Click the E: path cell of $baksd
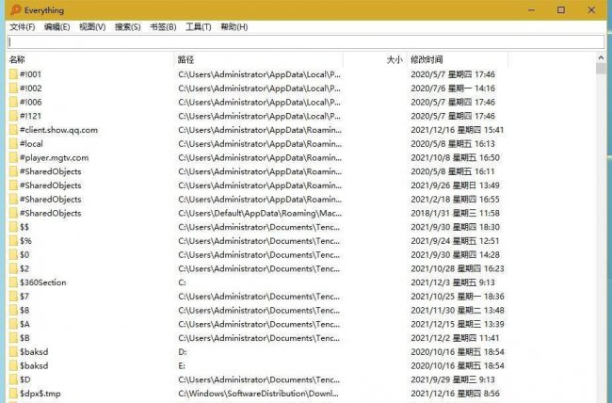 182,365
